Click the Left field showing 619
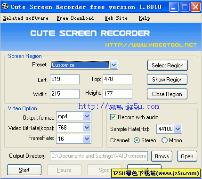This screenshot has width=202, height=179. (65, 79)
